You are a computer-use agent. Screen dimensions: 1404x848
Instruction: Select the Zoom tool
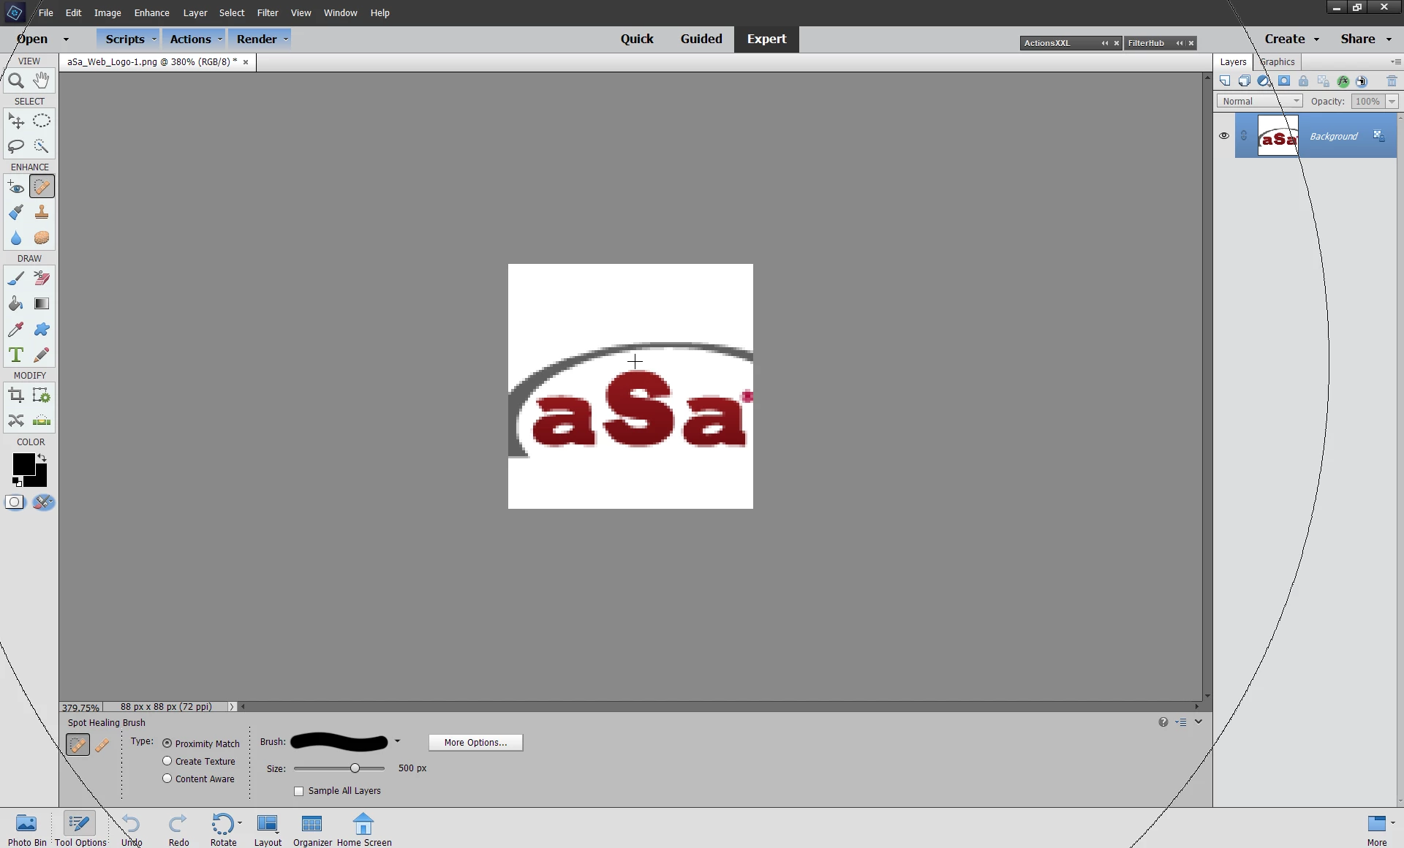tap(16, 81)
